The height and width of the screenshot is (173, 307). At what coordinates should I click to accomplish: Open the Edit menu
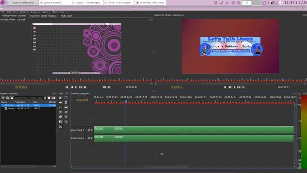(9, 12)
